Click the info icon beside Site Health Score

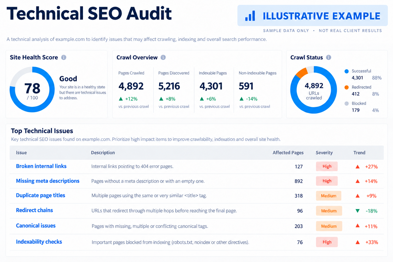tap(64, 58)
